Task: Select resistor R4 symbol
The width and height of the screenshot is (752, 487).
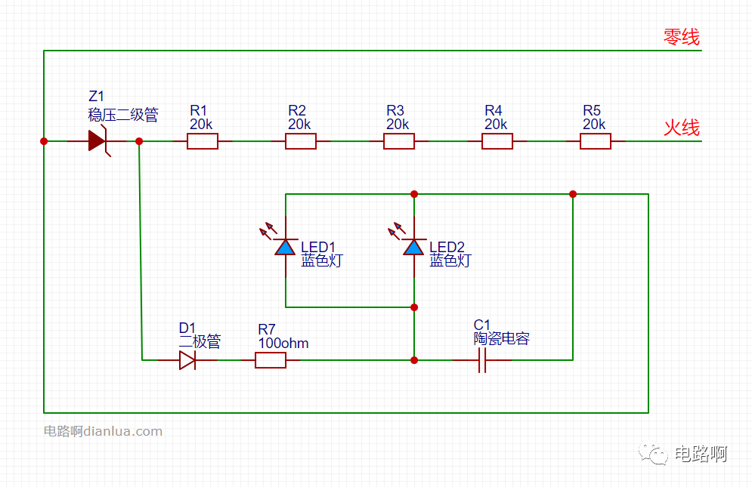Action: point(497,141)
